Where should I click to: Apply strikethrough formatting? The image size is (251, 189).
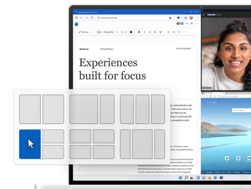[x=155, y=32]
